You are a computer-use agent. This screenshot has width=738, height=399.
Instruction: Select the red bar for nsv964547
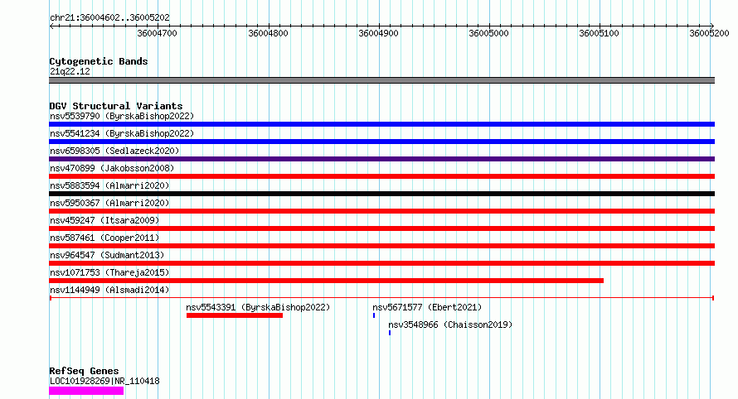381,263
